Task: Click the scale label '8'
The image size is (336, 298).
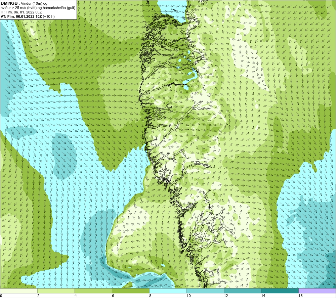Action: 150,296
